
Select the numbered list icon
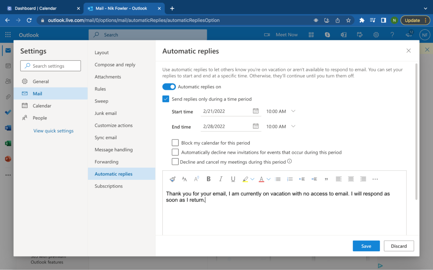(290, 179)
